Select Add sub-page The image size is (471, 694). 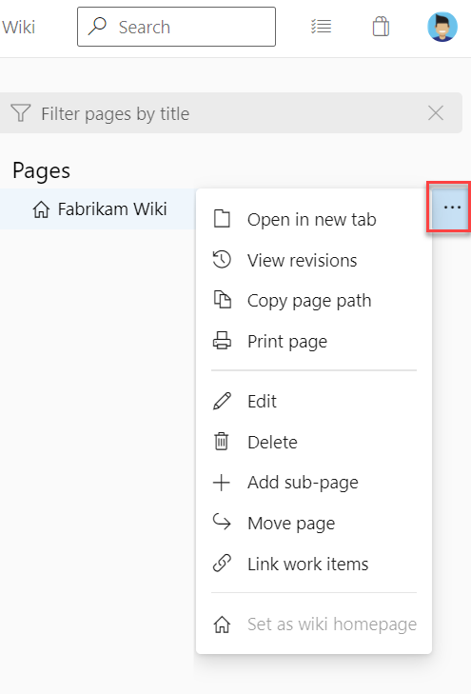pyautogui.click(x=314, y=483)
